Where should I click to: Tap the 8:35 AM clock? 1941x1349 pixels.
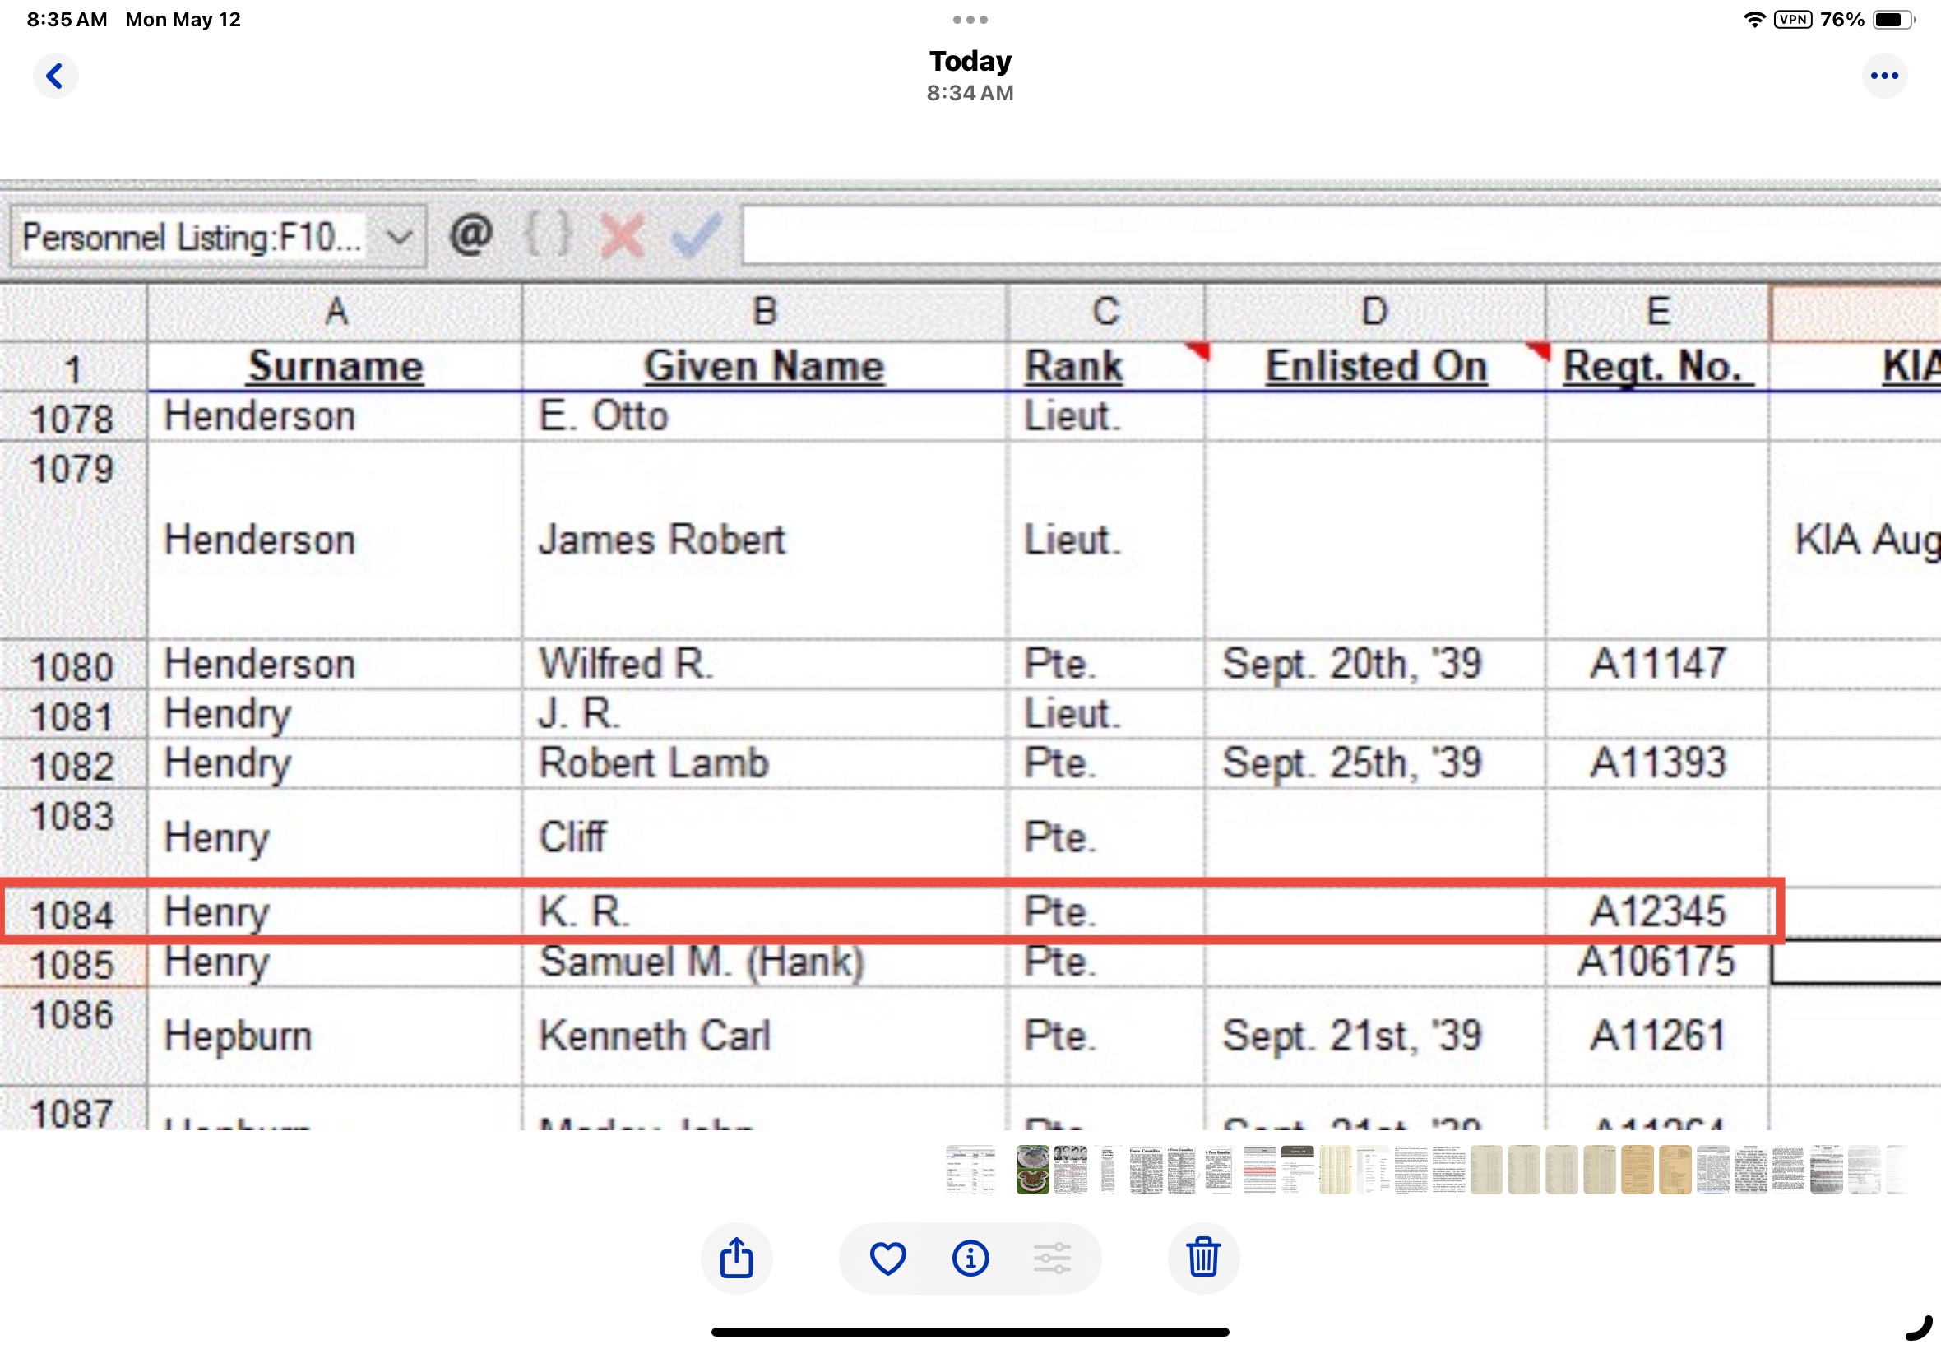(x=67, y=20)
